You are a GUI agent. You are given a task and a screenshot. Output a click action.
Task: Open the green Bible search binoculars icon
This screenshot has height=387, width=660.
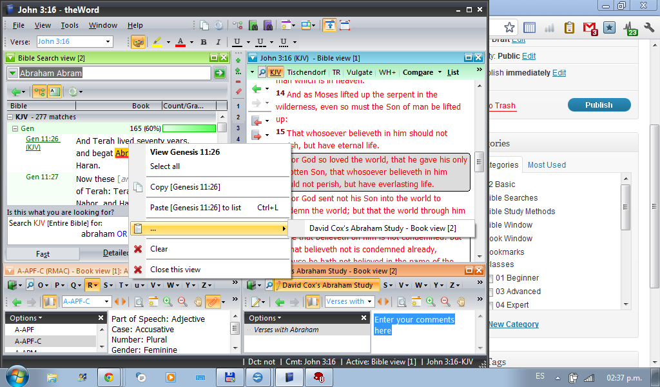pos(253,25)
